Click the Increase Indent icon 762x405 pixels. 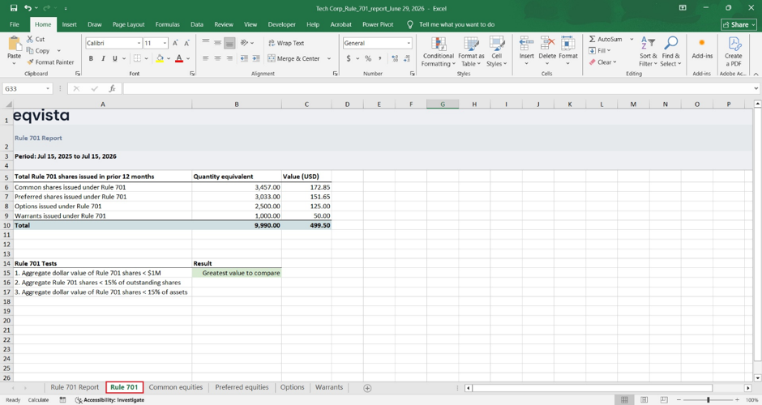point(256,58)
